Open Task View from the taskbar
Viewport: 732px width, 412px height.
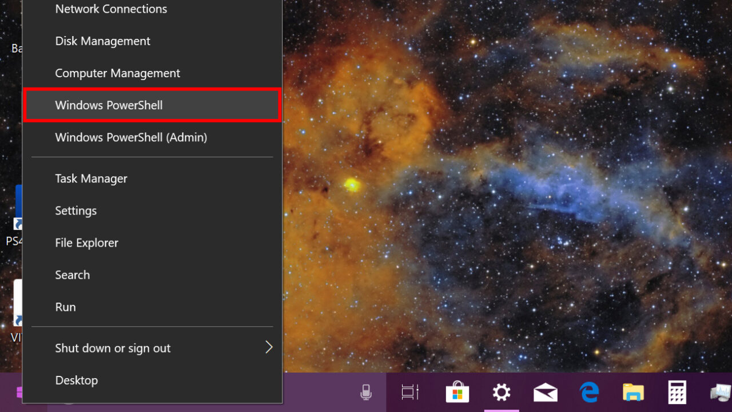pos(409,393)
